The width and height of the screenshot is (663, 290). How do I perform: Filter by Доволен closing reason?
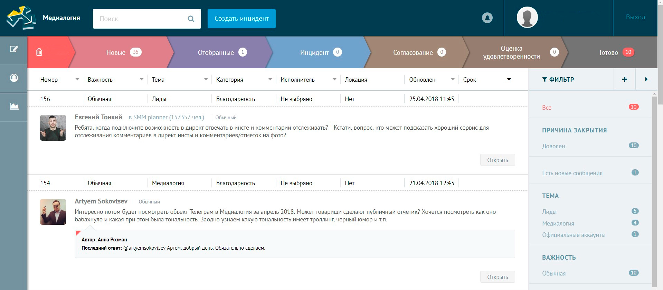point(553,146)
